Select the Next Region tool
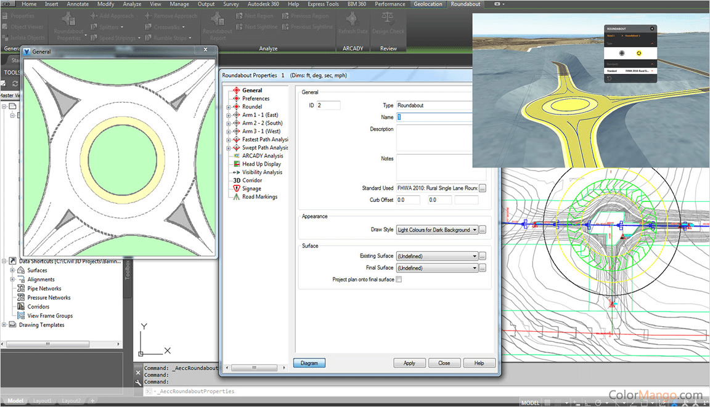Screen dimensions: 710x407 click(x=255, y=16)
